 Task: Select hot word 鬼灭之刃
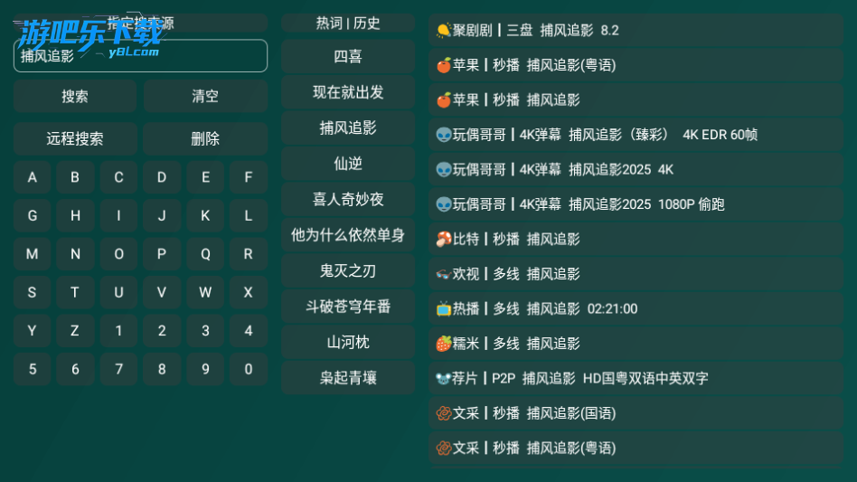(348, 270)
